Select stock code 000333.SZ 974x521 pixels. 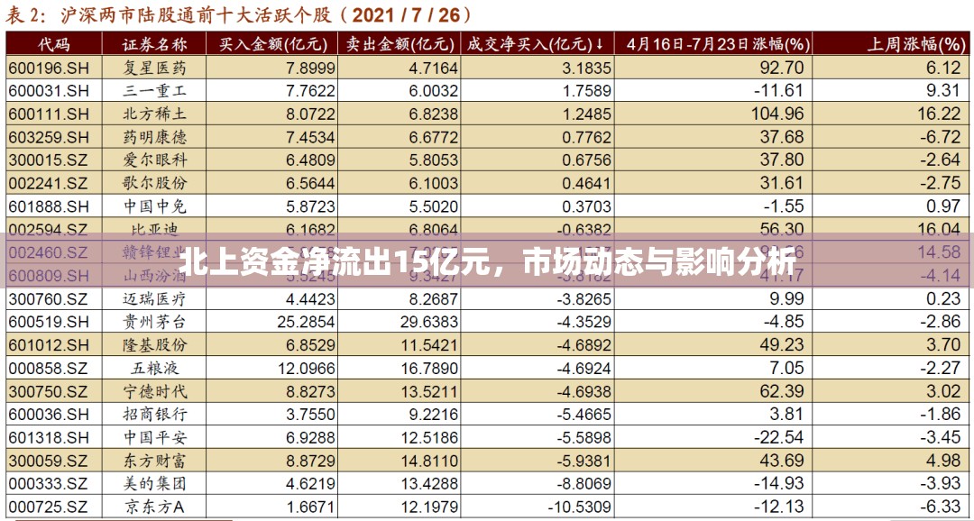(49, 484)
